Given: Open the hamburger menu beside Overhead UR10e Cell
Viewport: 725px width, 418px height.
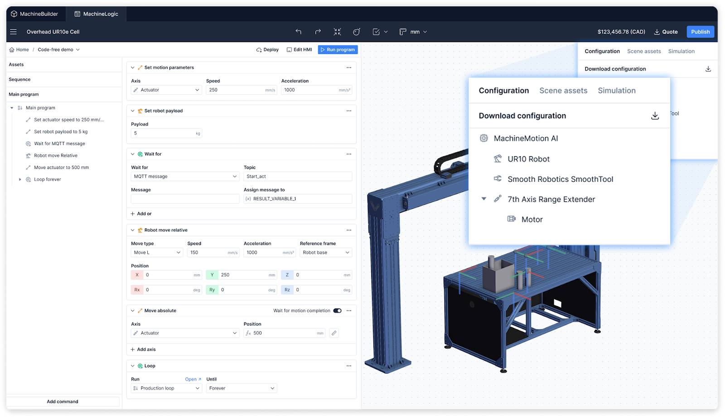Looking at the screenshot, I should pos(13,32).
